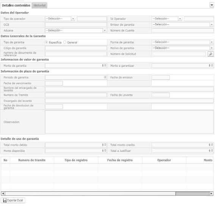Click the No column header
This screenshot has height=206, width=215.
(5, 160)
